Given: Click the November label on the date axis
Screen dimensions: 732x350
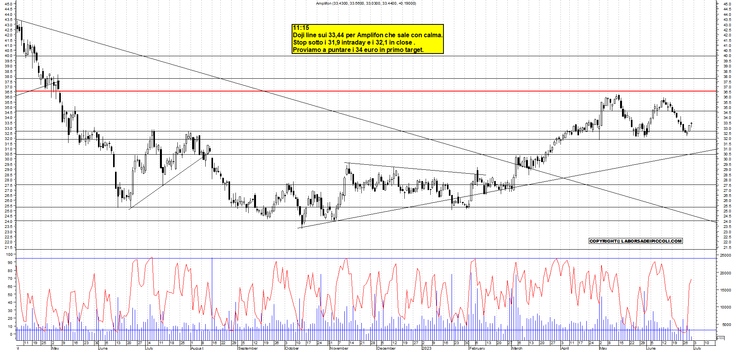Looking at the screenshot, I should (x=339, y=348).
